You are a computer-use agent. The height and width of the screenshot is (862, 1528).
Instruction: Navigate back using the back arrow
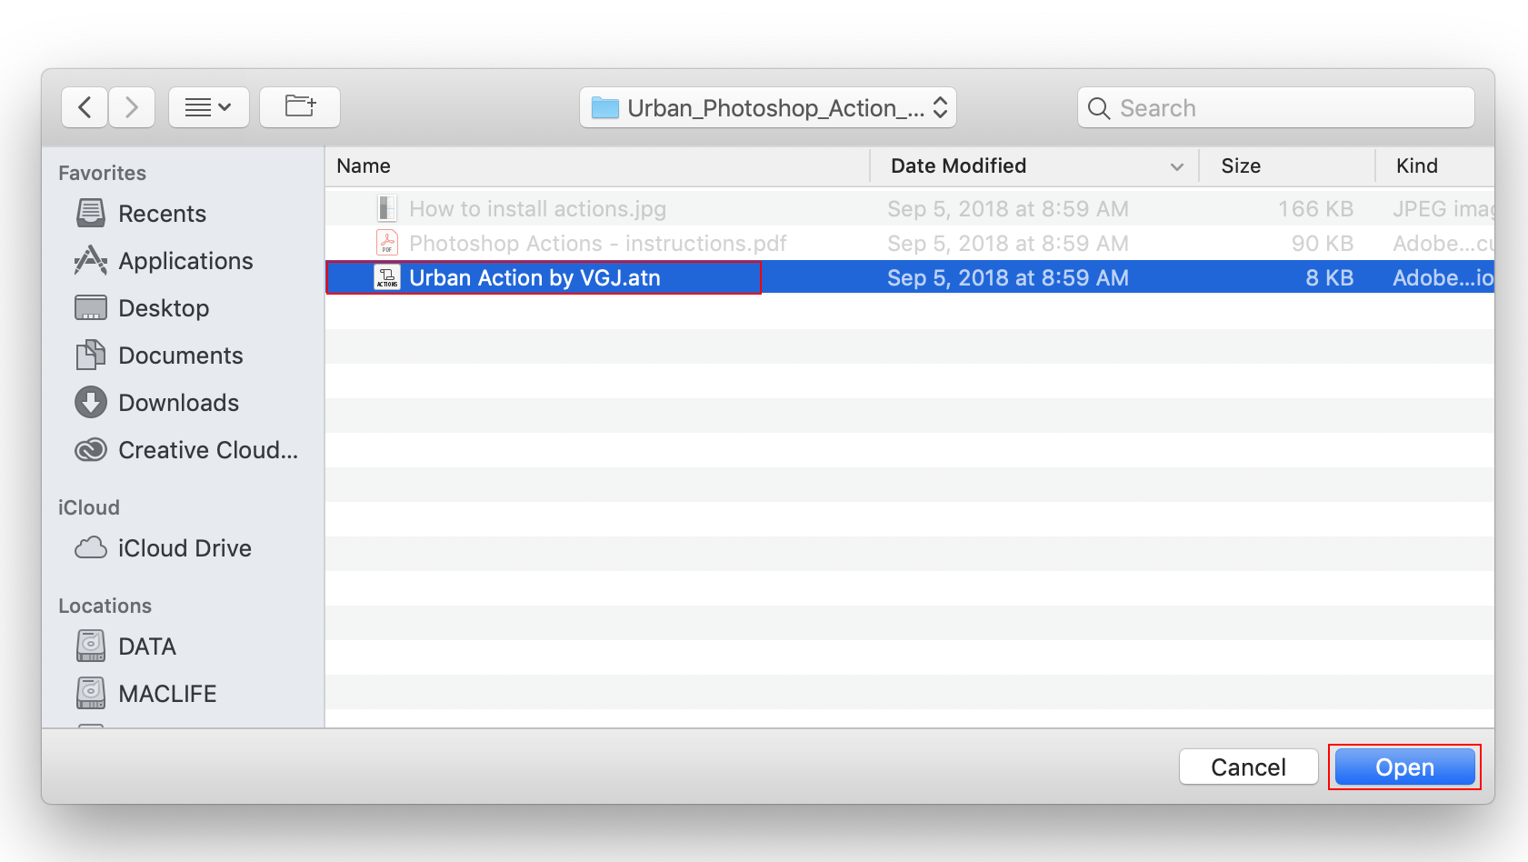click(x=85, y=106)
